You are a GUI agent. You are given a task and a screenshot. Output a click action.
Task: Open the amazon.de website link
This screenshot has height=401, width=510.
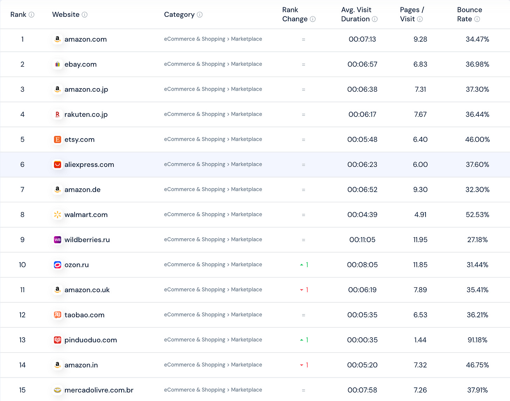click(83, 190)
